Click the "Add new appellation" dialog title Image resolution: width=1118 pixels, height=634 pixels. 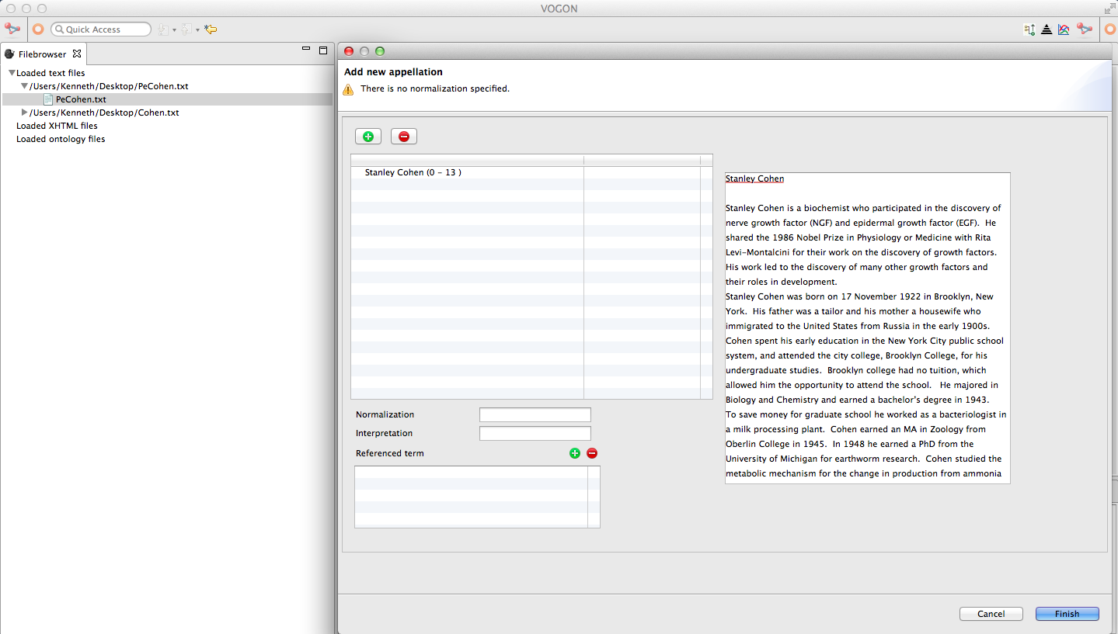click(393, 72)
